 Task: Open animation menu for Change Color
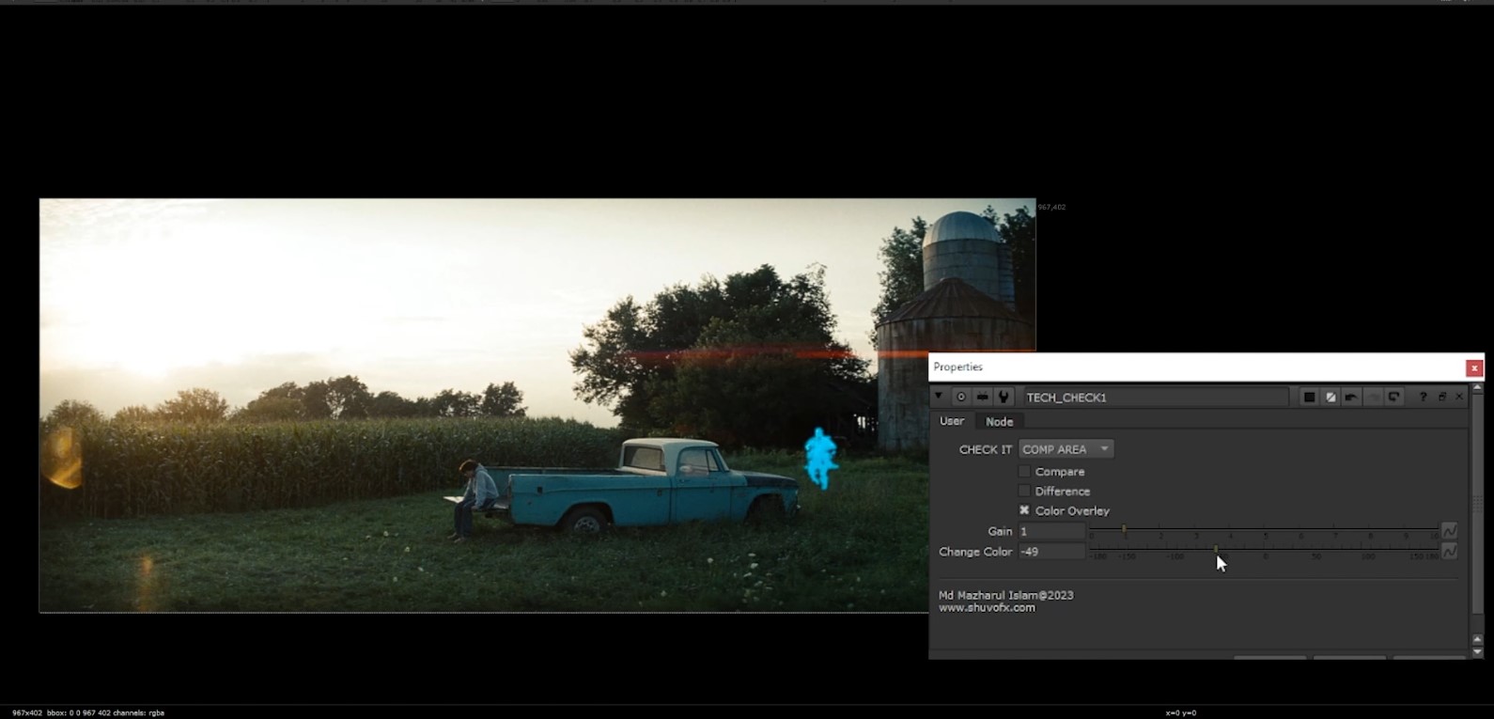point(1450,552)
